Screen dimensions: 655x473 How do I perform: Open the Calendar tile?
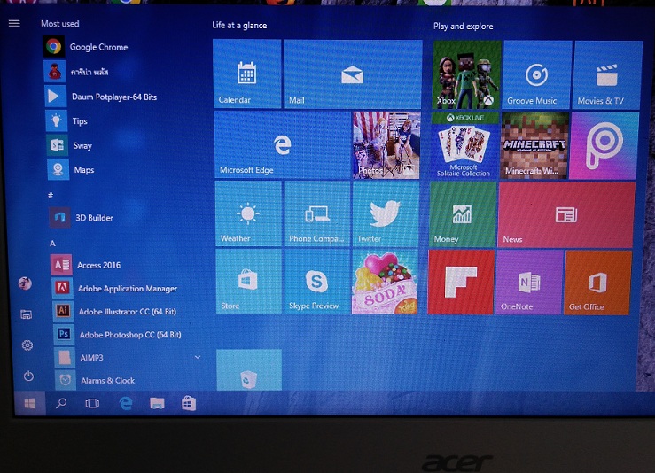(247, 74)
